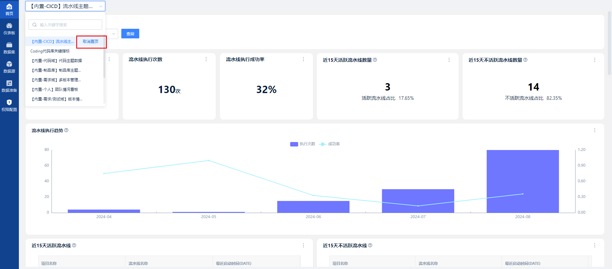The width and height of the screenshot is (612, 269).
Task: Click help icon beside 近15天不活跃流水线数量
Action: click(526, 60)
